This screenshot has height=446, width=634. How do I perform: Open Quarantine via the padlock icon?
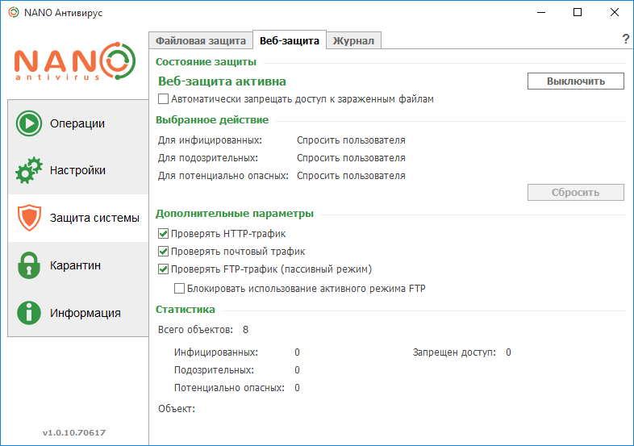tap(29, 265)
